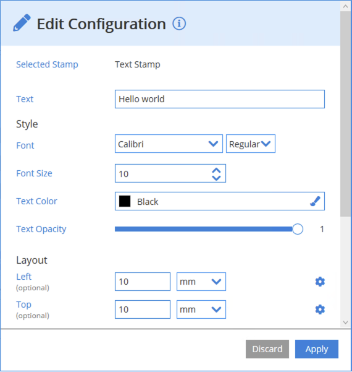Click the Top value input field
This screenshot has width=352, height=372.
click(143, 309)
